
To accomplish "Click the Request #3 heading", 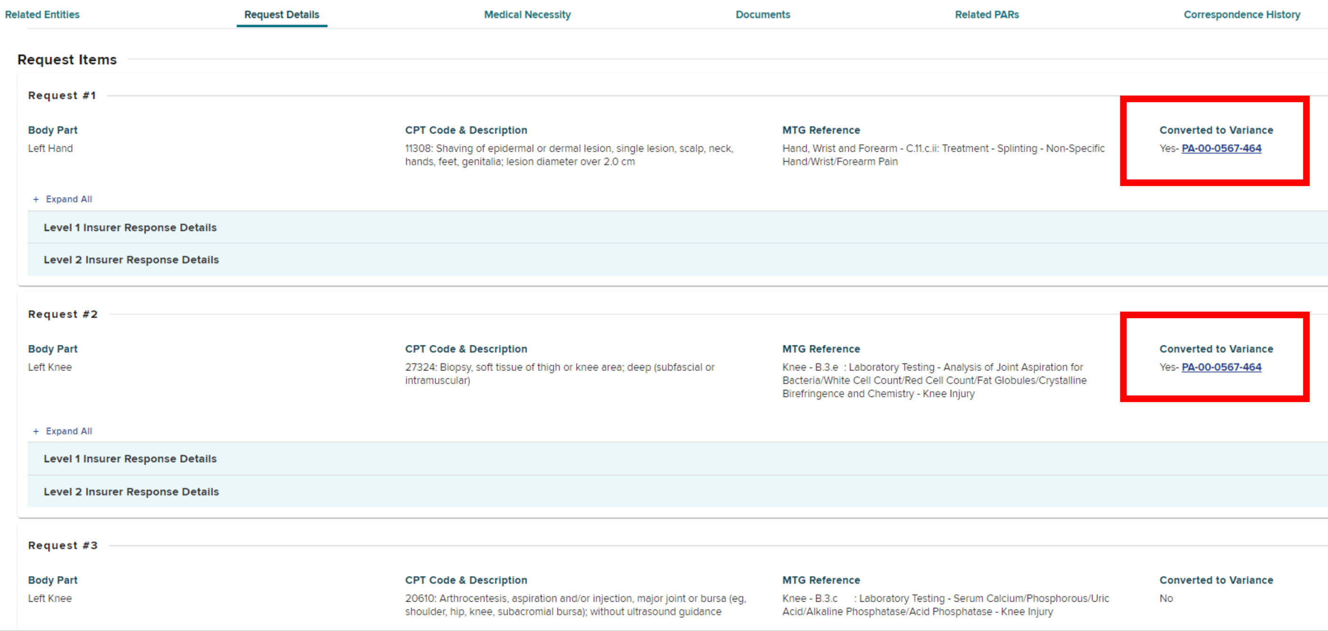I will (x=63, y=546).
